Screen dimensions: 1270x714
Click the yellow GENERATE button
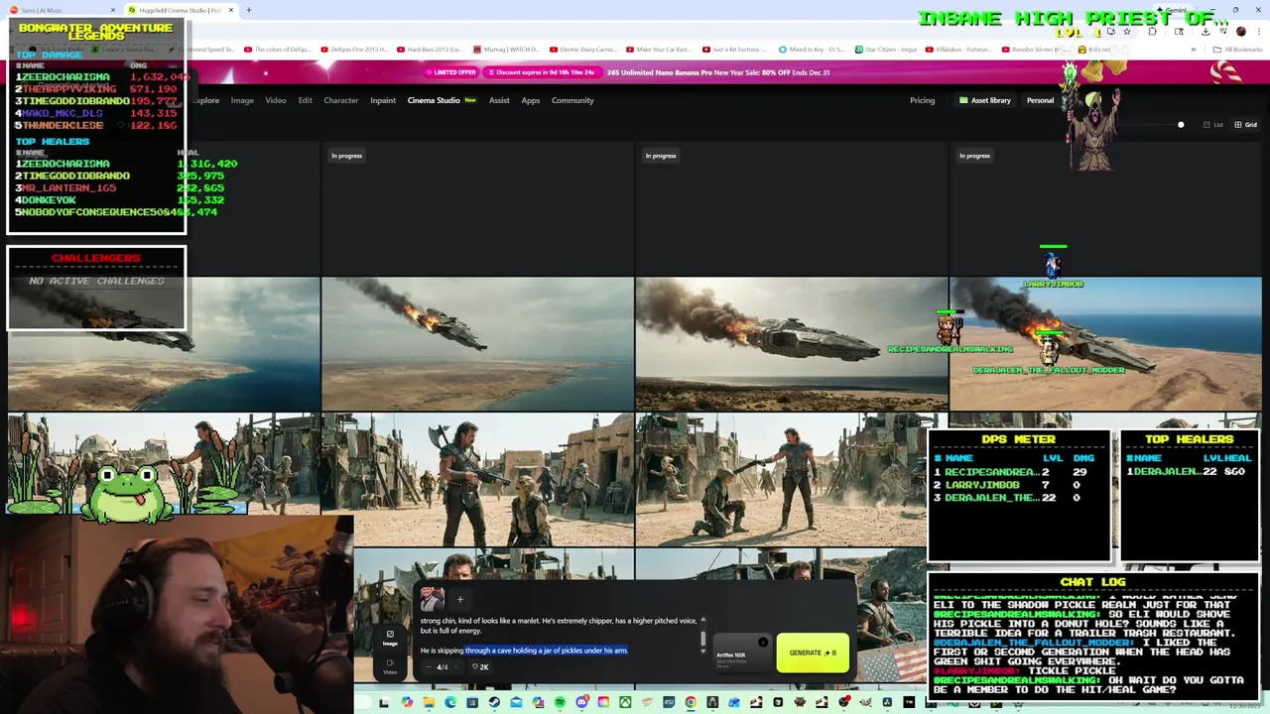point(813,653)
